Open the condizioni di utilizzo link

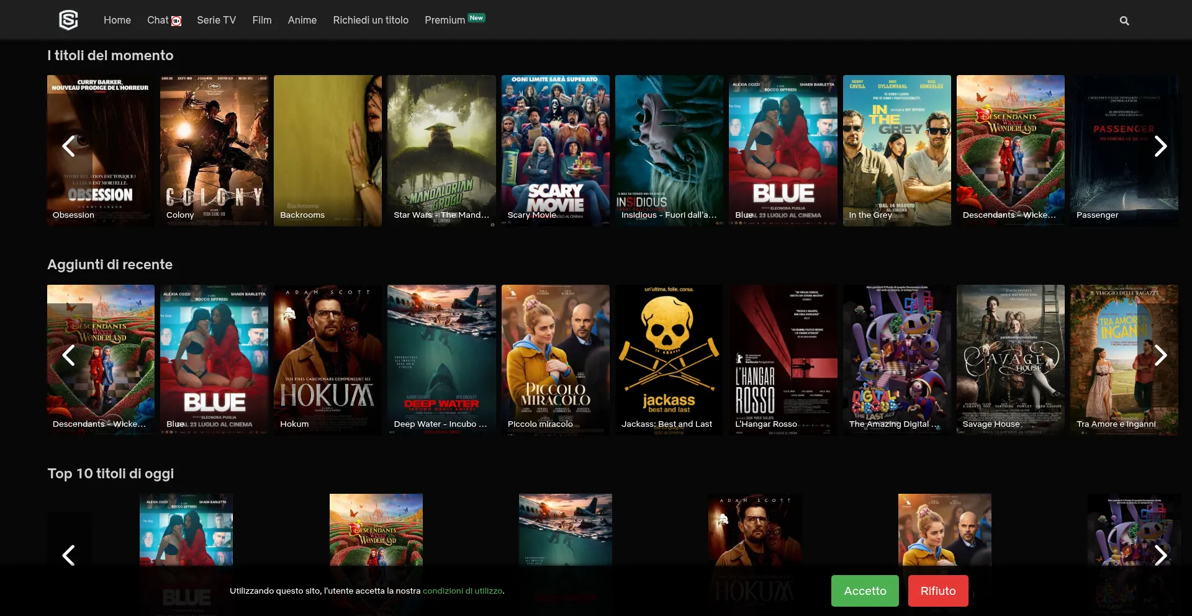463,591
